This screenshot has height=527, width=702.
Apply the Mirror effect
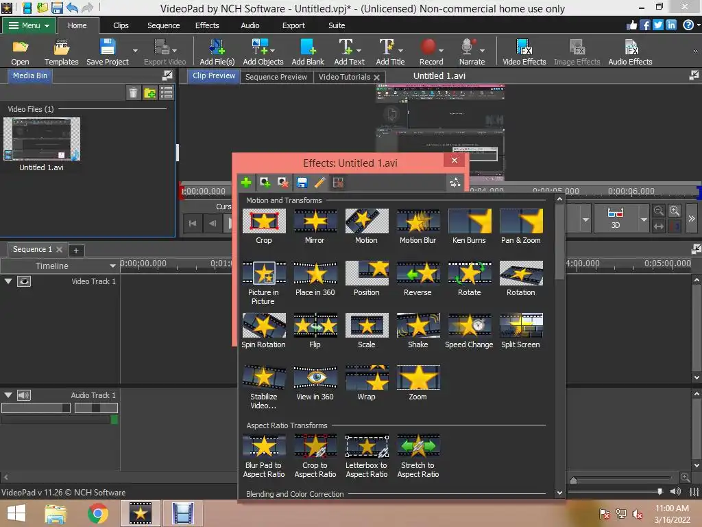pyautogui.click(x=315, y=226)
